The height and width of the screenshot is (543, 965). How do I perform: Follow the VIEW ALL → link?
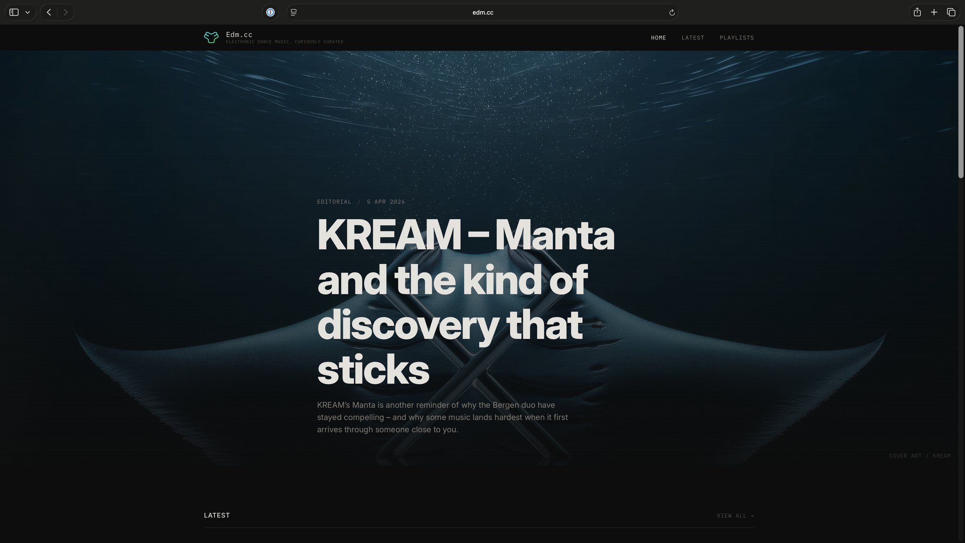[735, 516]
